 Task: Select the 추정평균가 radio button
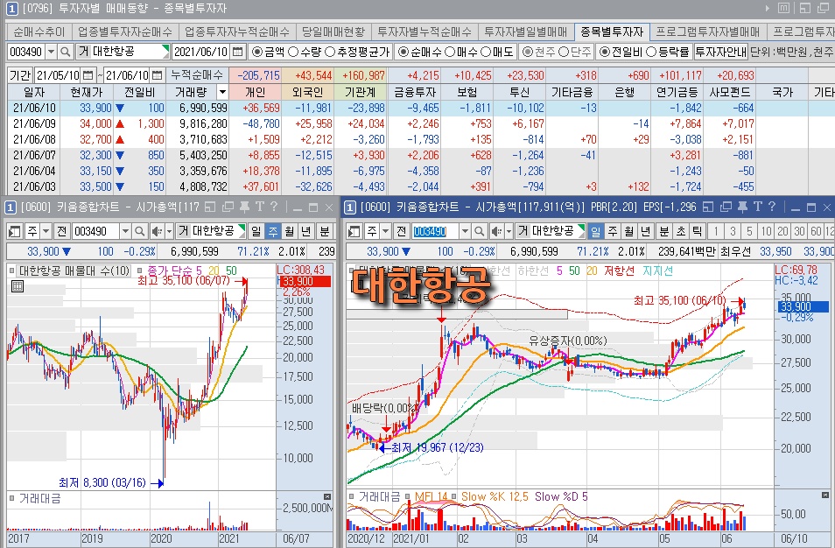[330, 52]
